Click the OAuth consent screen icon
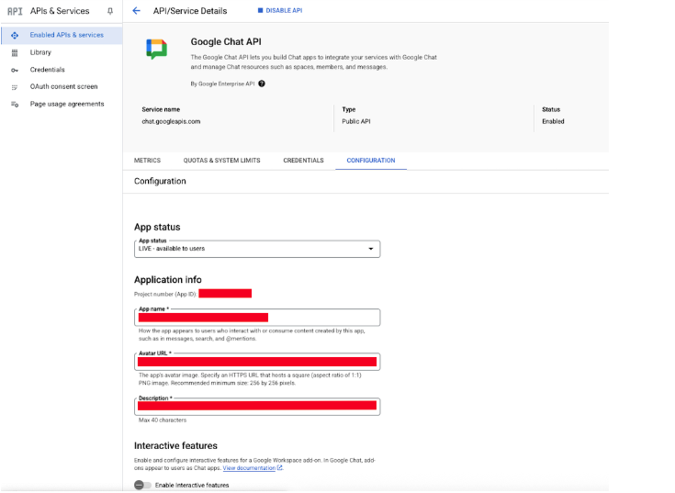Screen dimensions: 675x493 [15, 87]
